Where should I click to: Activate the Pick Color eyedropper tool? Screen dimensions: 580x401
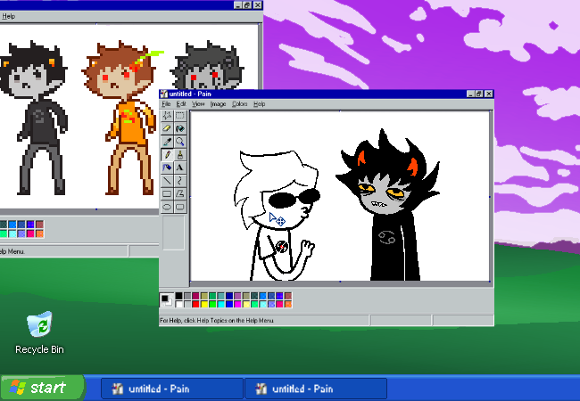(x=167, y=142)
